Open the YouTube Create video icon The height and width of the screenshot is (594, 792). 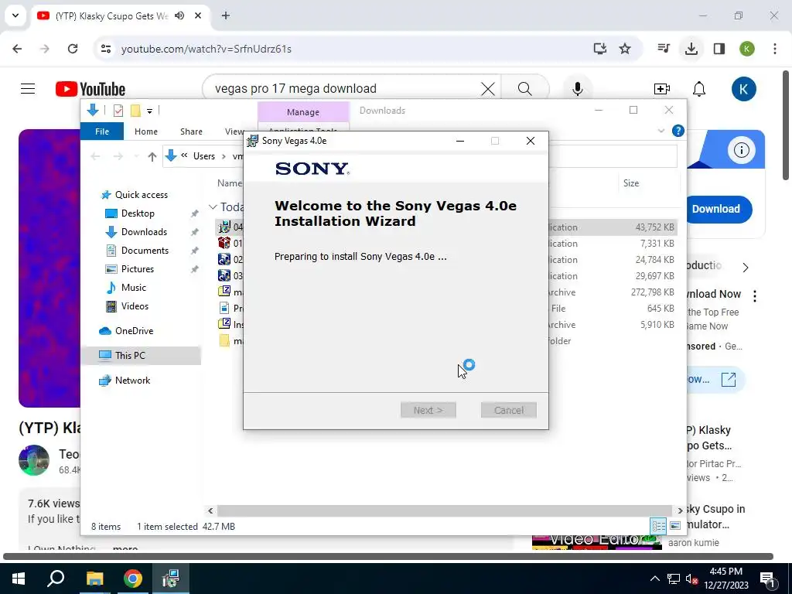(x=662, y=89)
